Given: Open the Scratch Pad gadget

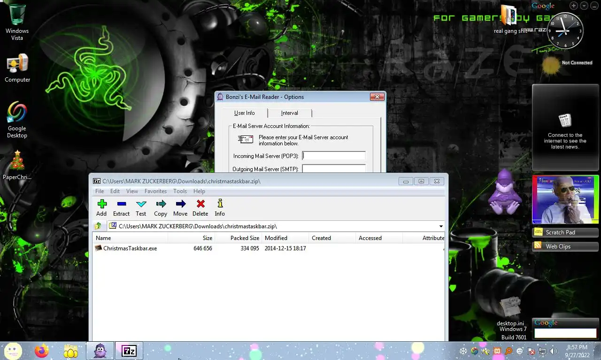Looking at the screenshot, I should click(565, 232).
